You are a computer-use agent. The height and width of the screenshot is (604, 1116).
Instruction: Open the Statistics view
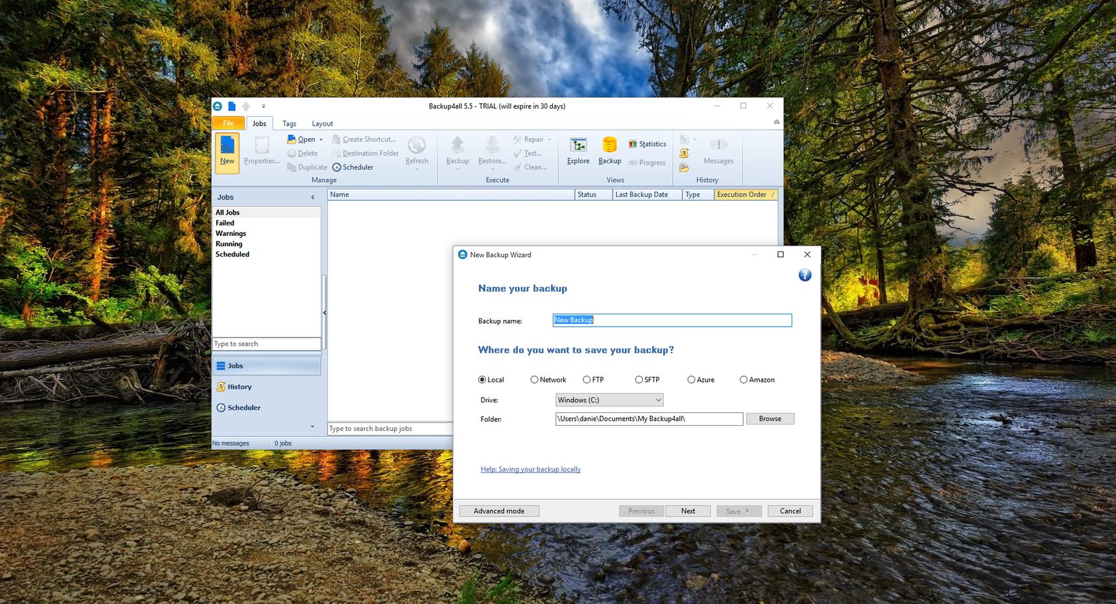click(648, 144)
